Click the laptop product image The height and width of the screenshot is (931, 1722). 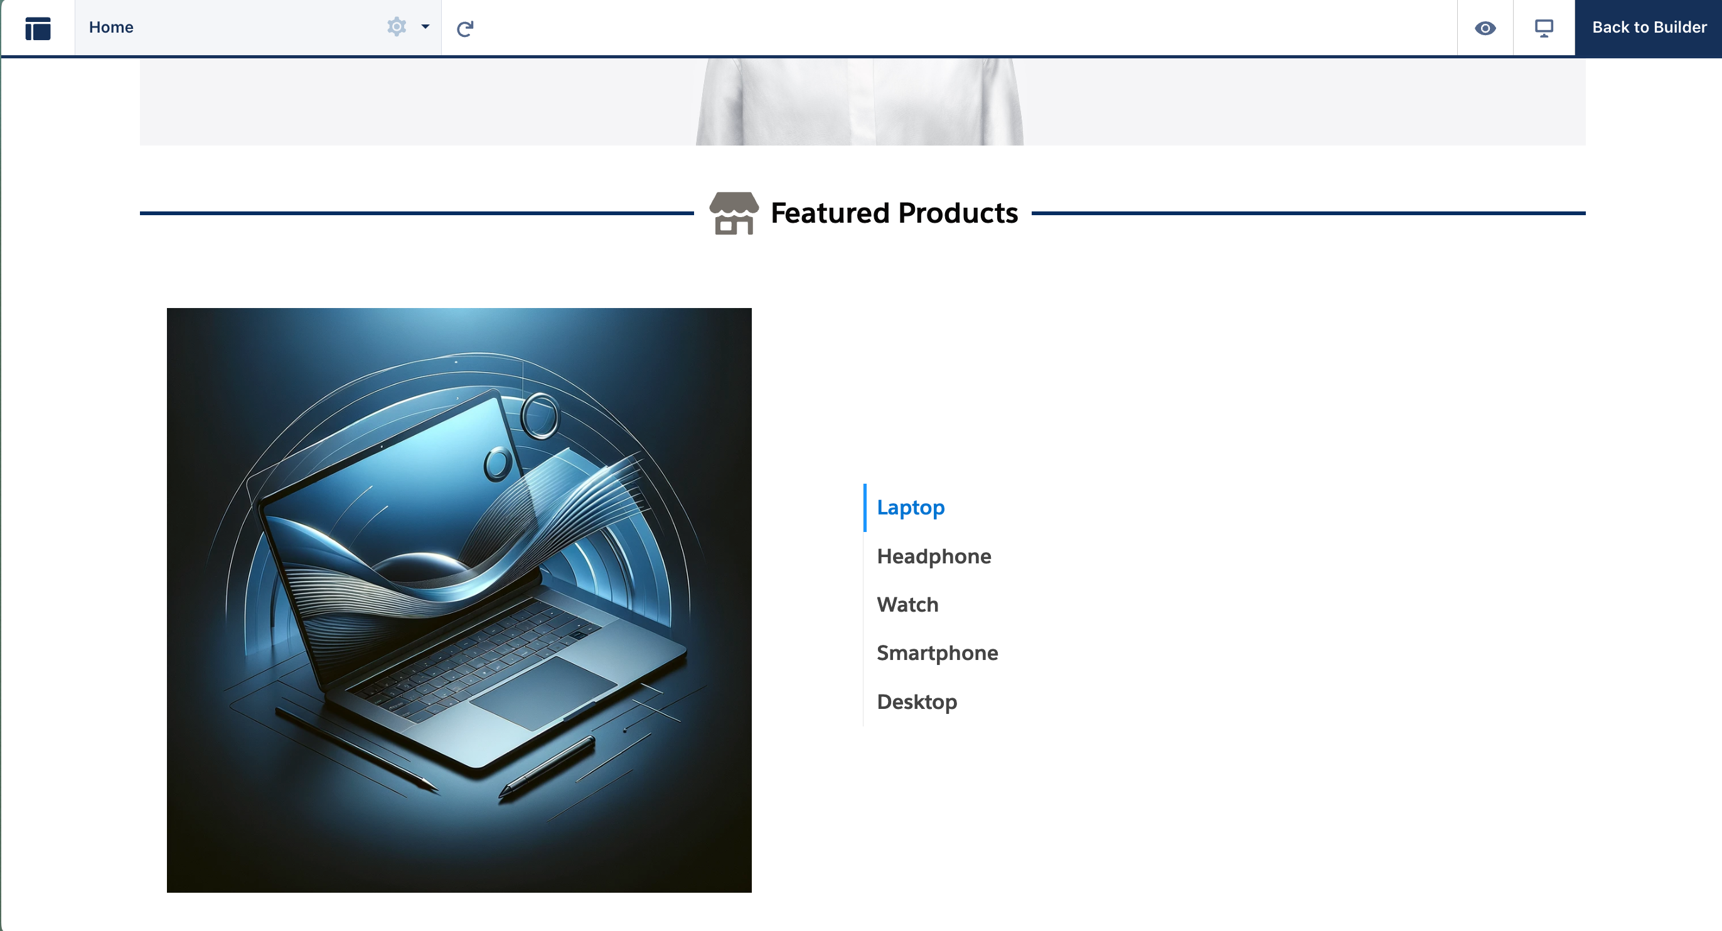[x=459, y=600]
